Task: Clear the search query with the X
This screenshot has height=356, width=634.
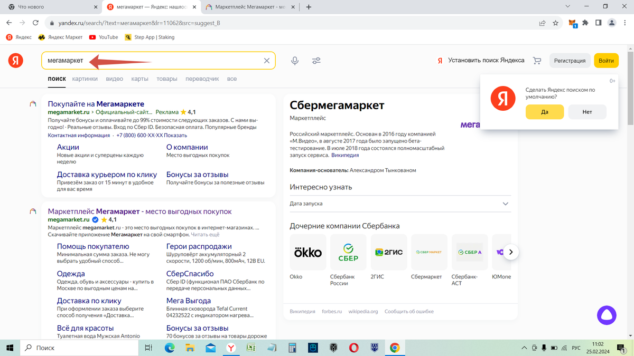Action: coord(267,61)
